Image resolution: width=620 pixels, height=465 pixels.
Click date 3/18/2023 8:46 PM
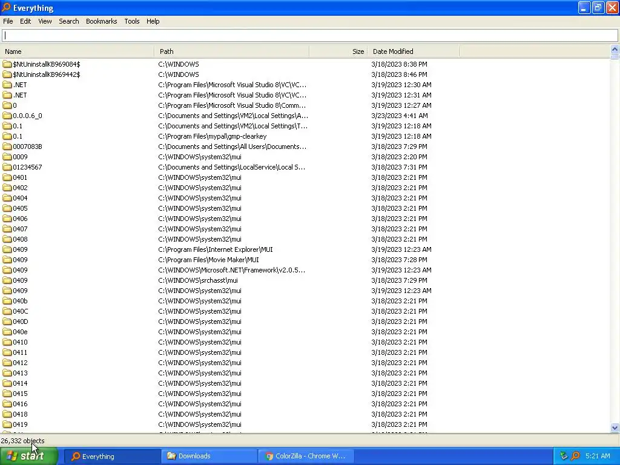point(399,74)
